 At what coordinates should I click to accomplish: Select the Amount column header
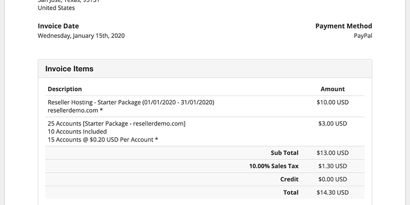[333, 89]
